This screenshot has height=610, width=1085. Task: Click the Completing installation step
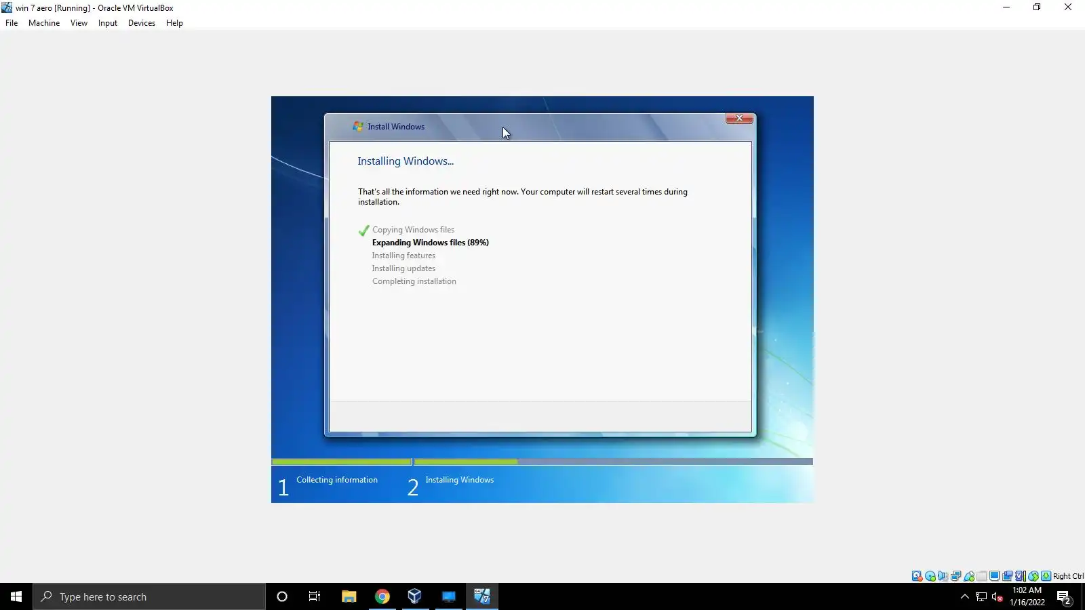pos(414,281)
